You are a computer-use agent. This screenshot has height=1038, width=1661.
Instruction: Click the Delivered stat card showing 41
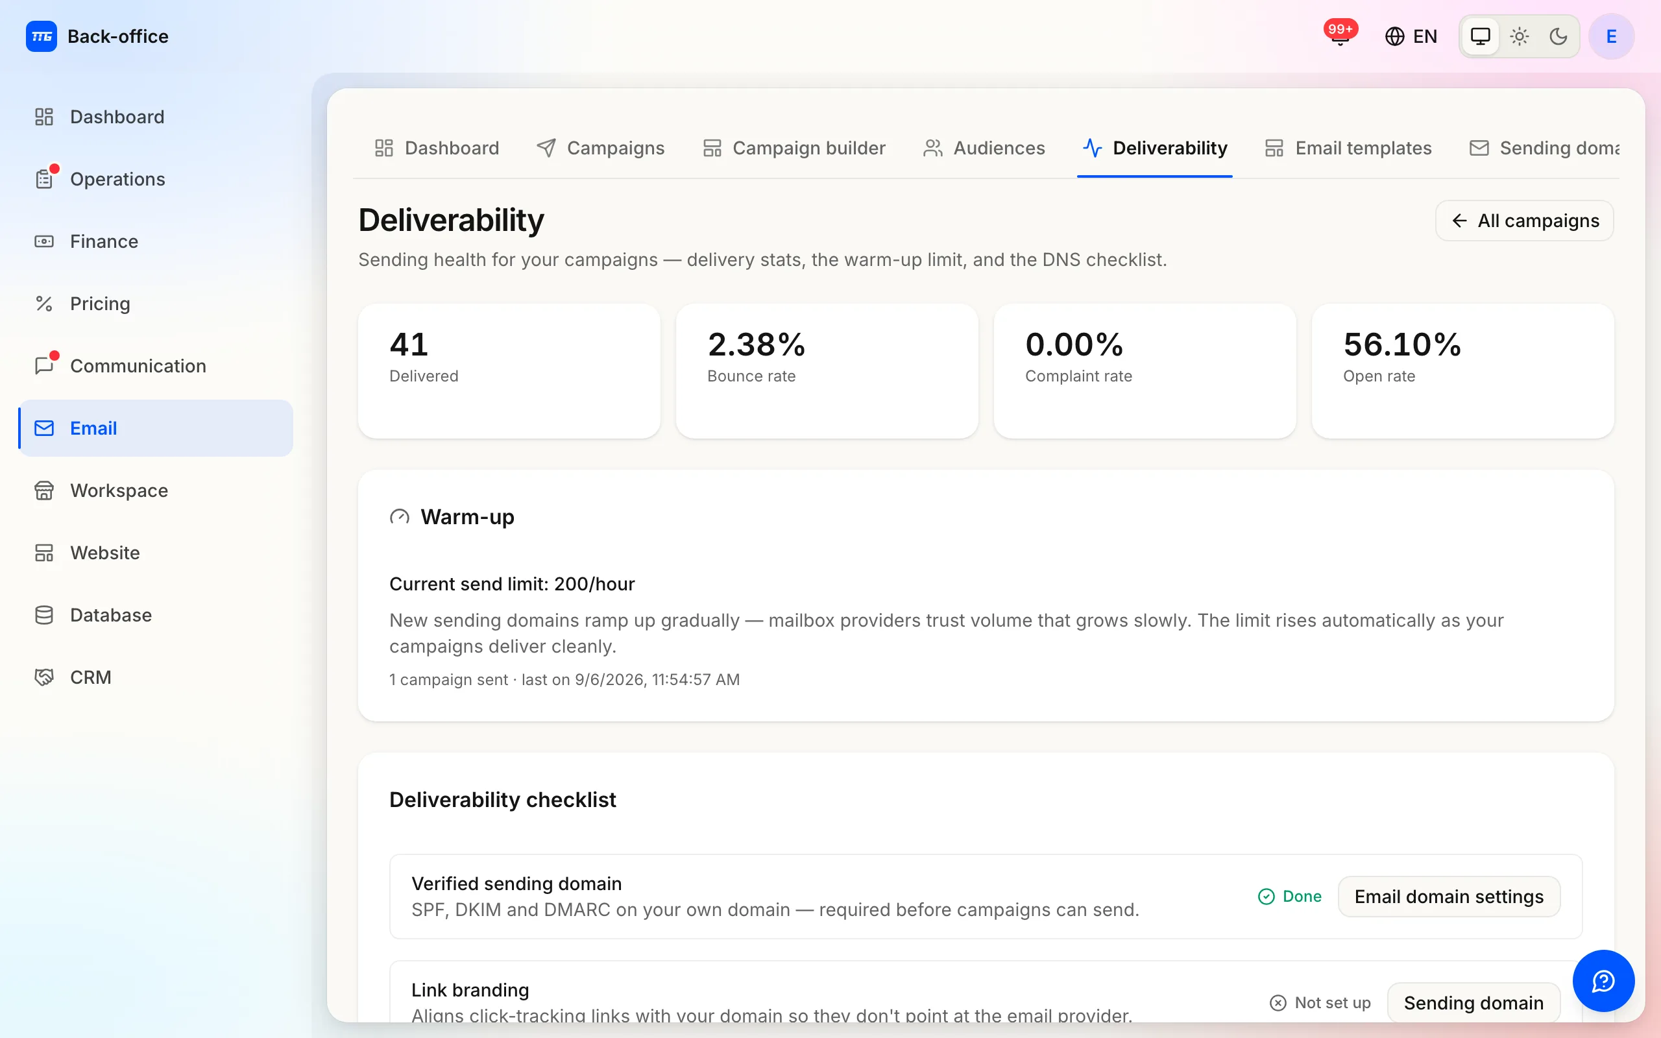click(x=509, y=371)
